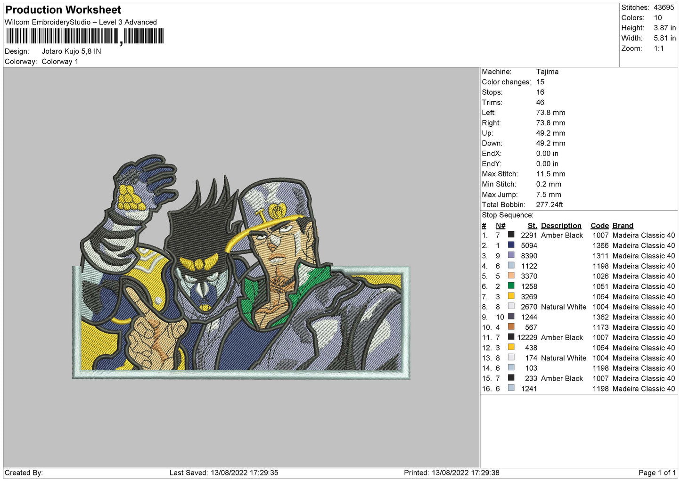Image resolution: width=681 pixels, height=481 pixels.
Task: Click the navy blue swatch in row 2
Action: click(x=511, y=245)
